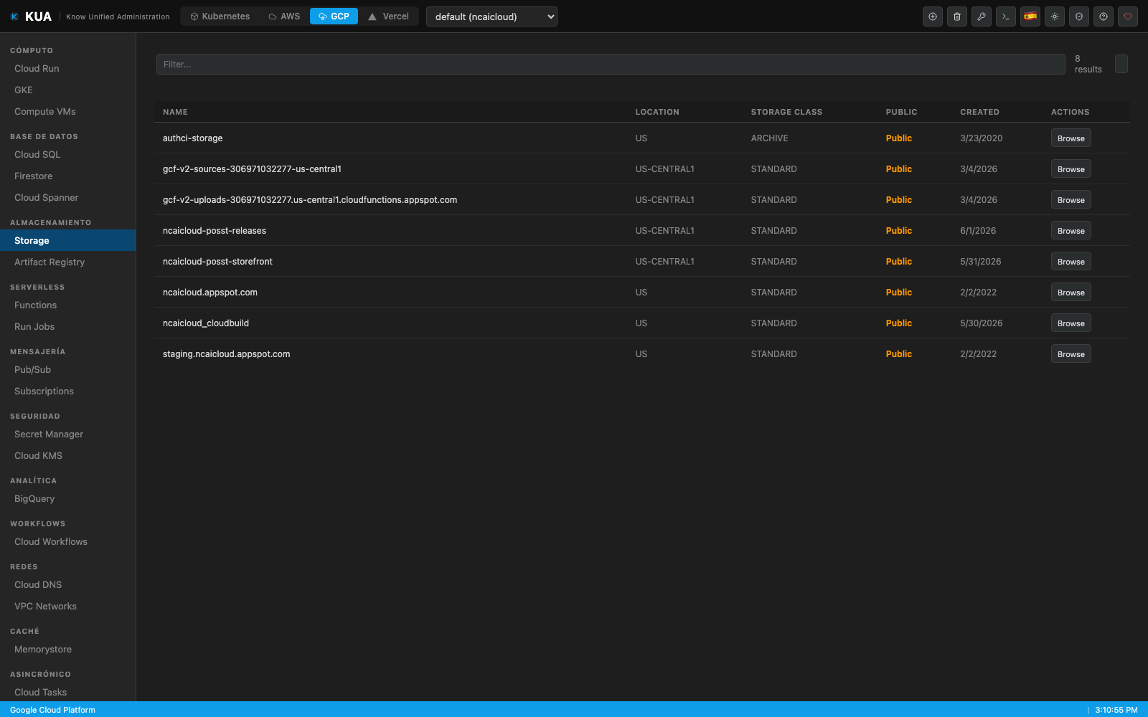Open Cloud KMS
The height and width of the screenshot is (717, 1148).
[67, 456]
